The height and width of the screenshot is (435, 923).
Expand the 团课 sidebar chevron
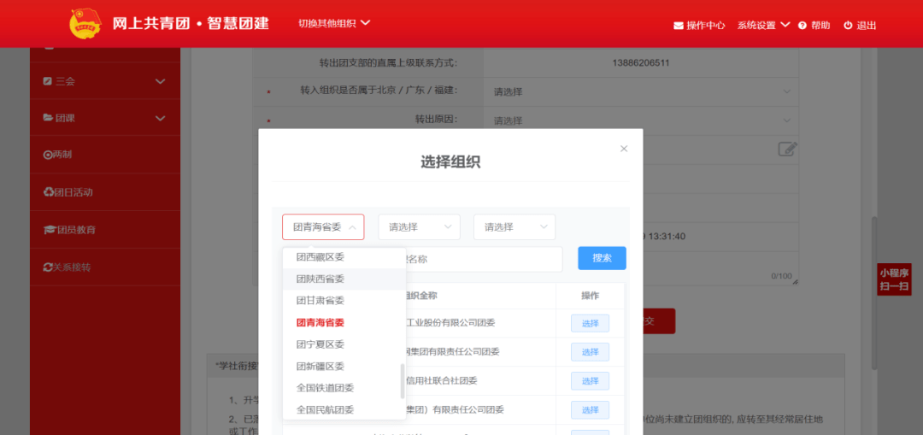[x=160, y=118]
